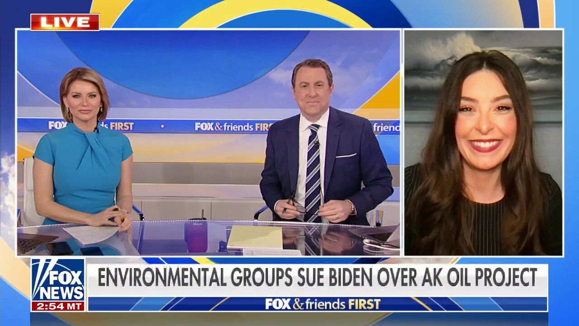The image size is (579, 326).
Task: Click the left backdrop FOX FIRST logo
Action: tap(90, 126)
